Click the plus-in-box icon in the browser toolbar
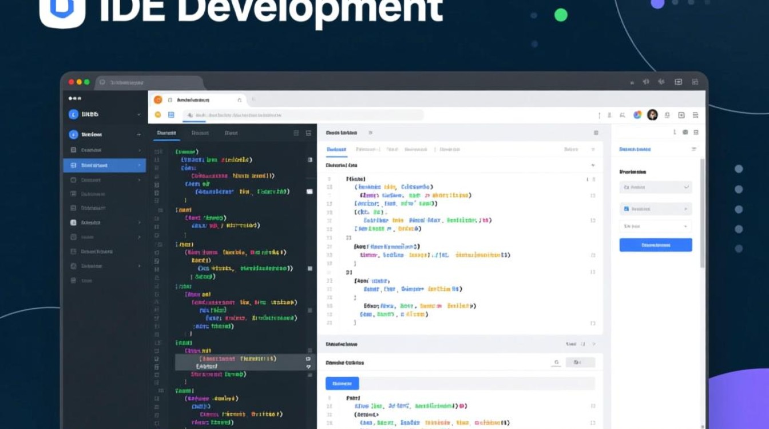 click(x=681, y=115)
